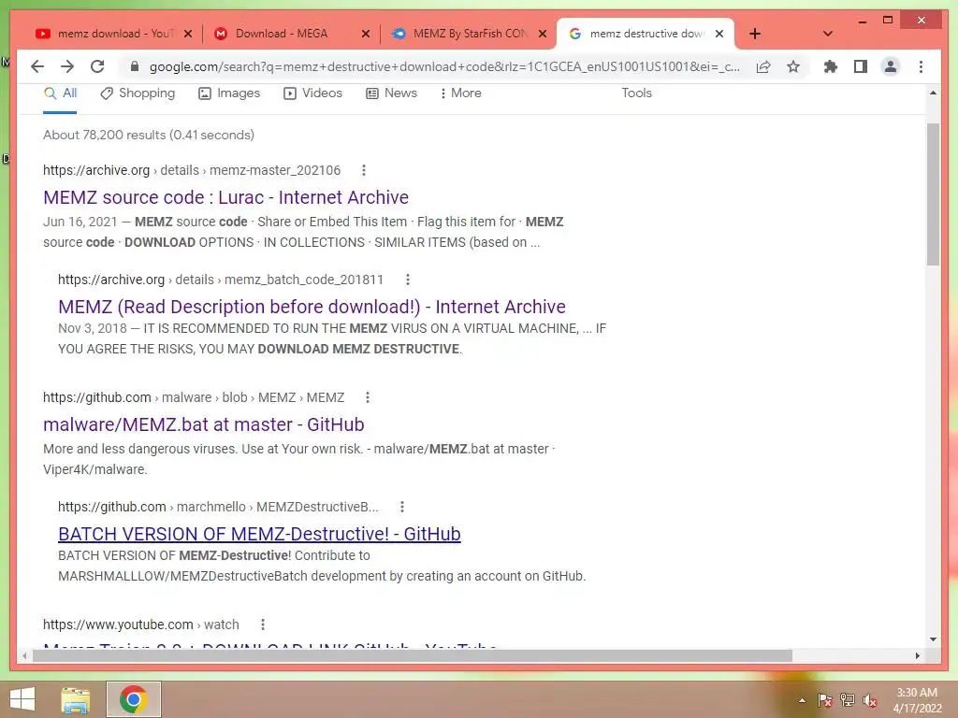Filter results by News
This screenshot has height=718, width=958.
(392, 93)
